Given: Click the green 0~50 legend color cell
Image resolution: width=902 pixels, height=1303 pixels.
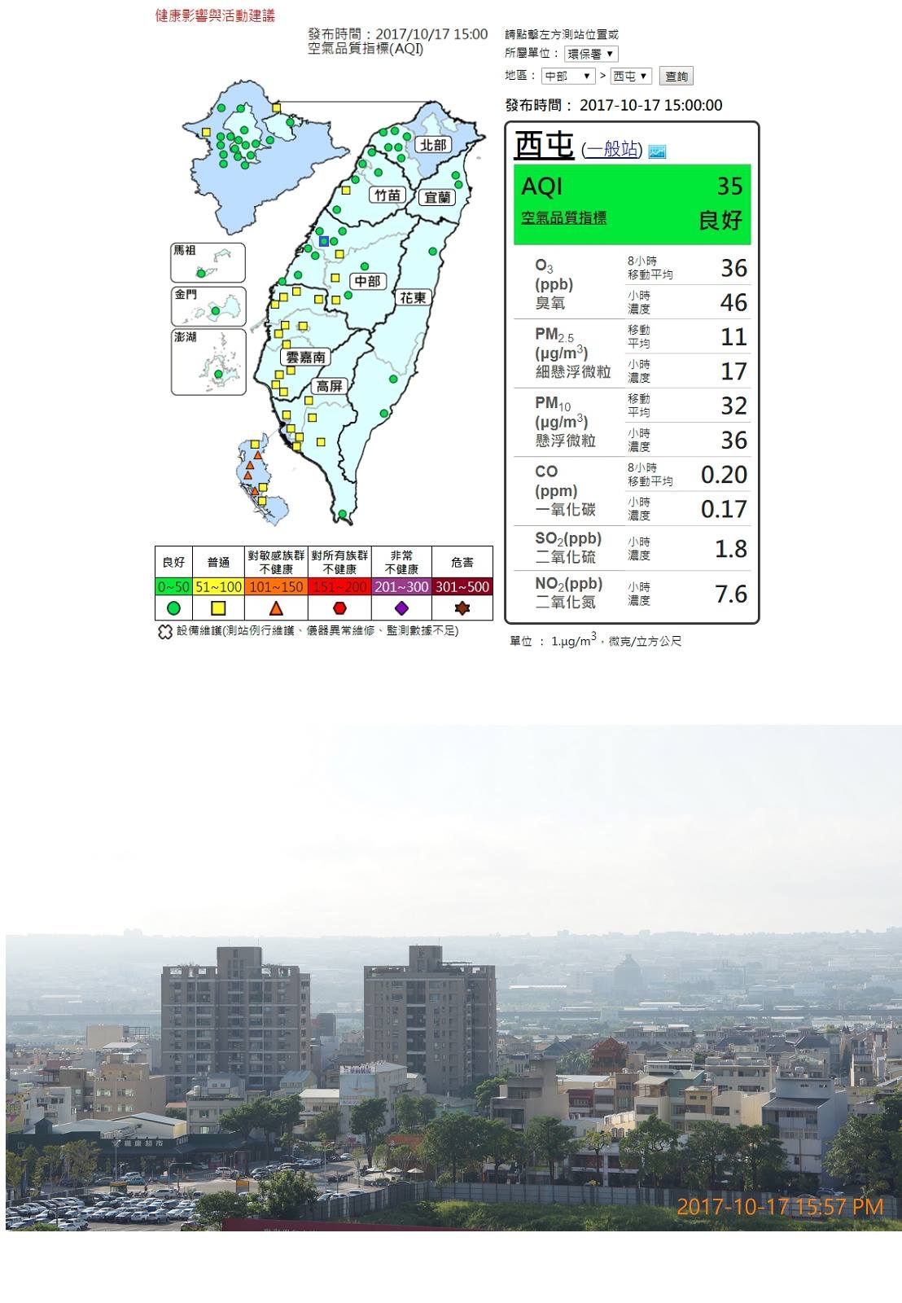Looking at the screenshot, I should [173, 586].
